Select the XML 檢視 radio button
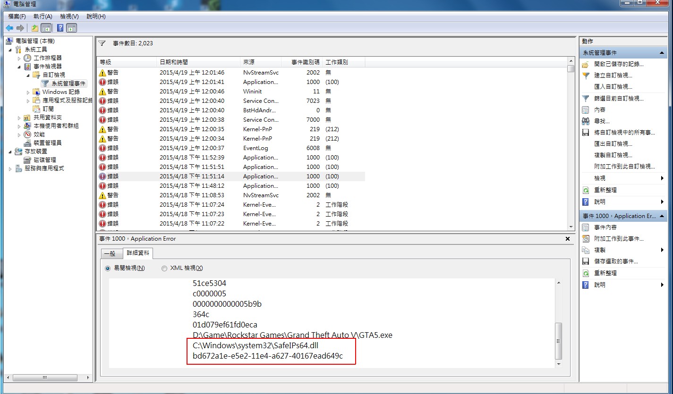 (164, 268)
